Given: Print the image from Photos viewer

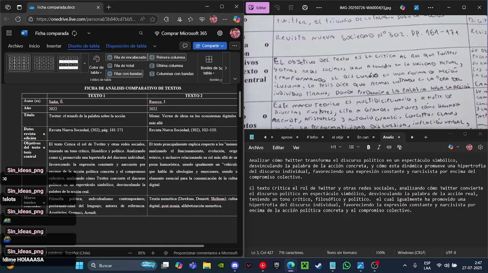Looking at the screenshot, I should tap(305, 8).
